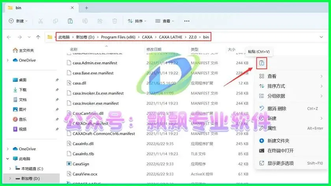Go up one folder level

pos(38,37)
